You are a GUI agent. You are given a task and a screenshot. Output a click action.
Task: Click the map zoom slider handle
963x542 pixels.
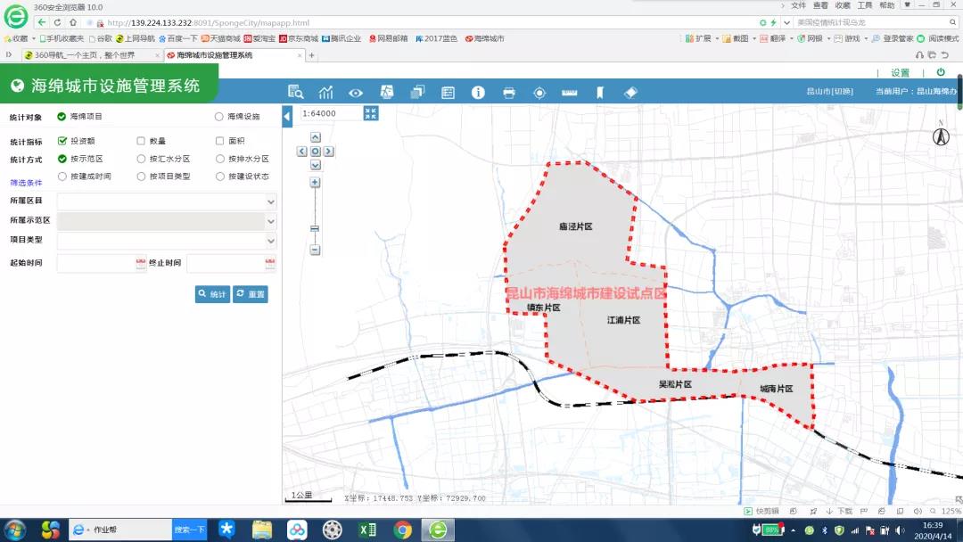tap(315, 228)
